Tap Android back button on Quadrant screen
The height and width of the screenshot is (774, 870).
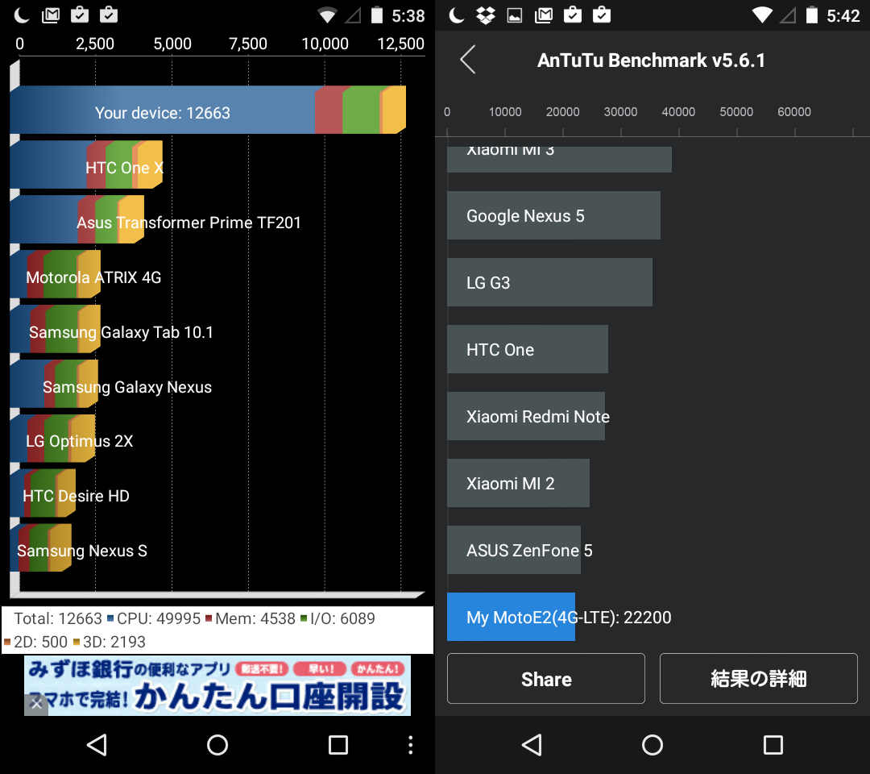click(x=97, y=745)
